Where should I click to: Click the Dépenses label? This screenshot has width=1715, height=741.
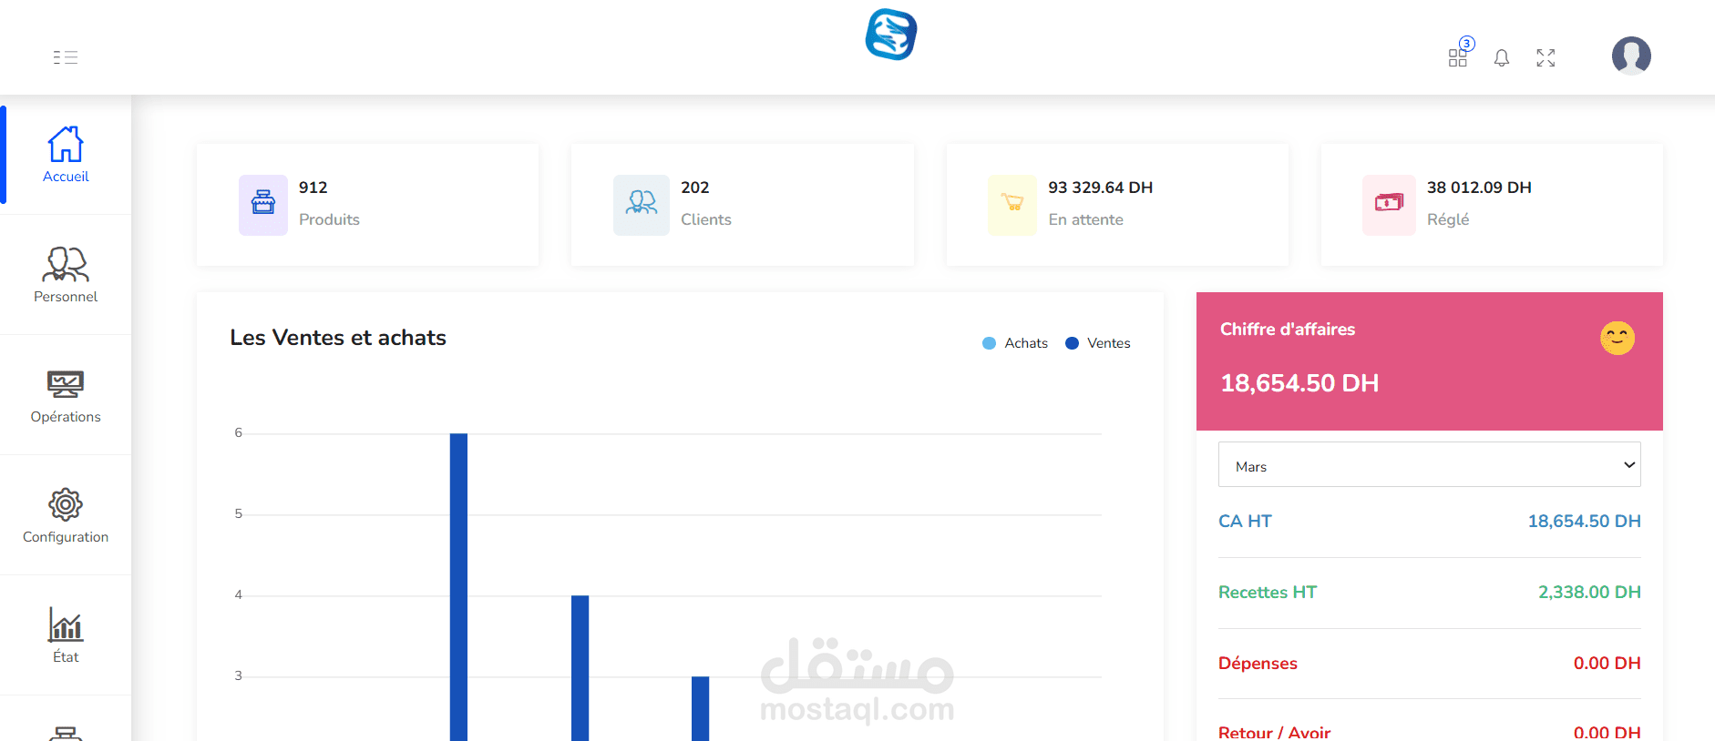pos(1258,664)
